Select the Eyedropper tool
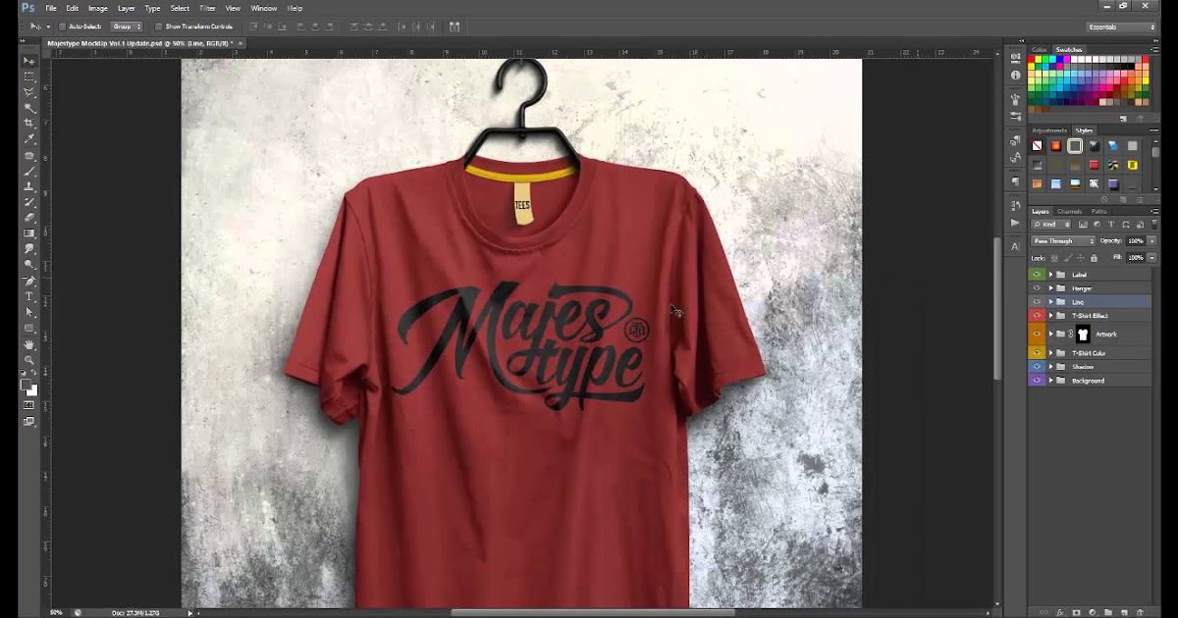 point(29,139)
